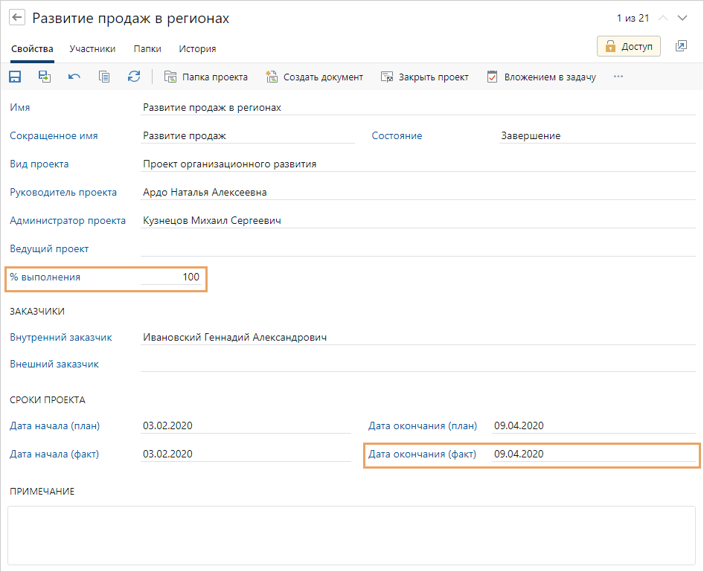Click the Доступ button
The height and width of the screenshot is (572, 704).
(628, 46)
